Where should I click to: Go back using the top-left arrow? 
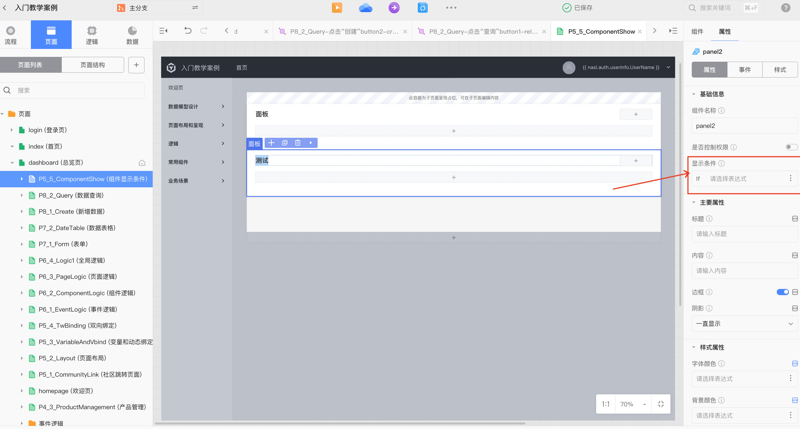5,8
